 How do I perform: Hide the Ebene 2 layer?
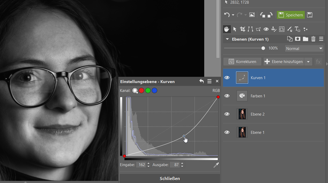click(x=227, y=114)
